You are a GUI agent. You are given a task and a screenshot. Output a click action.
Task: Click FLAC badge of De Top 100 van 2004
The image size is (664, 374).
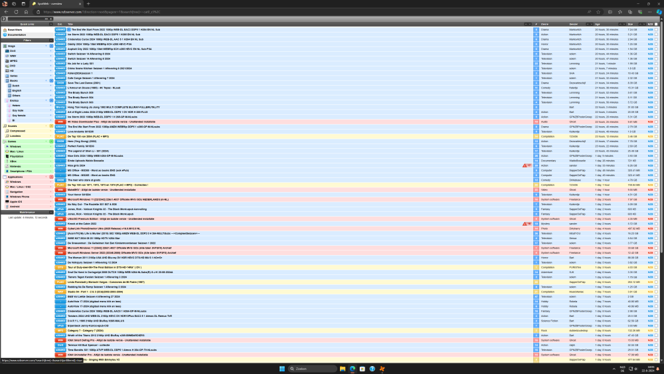tap(60, 136)
